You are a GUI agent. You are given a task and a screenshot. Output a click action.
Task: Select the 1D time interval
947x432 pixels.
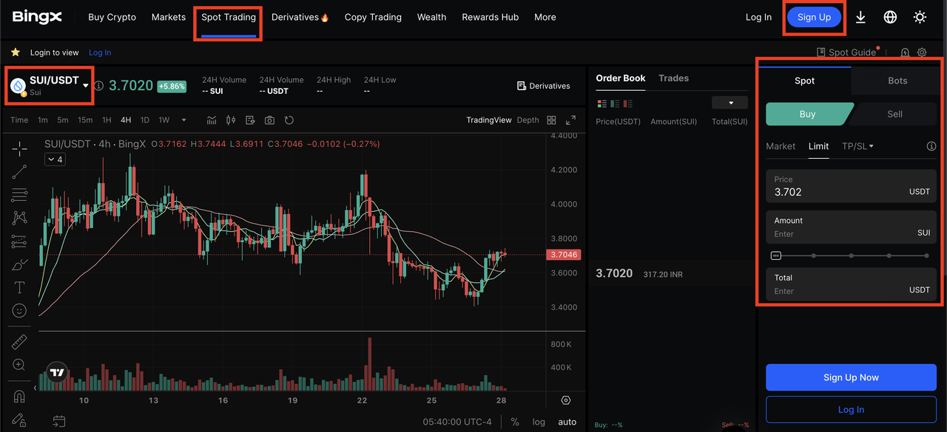pyautogui.click(x=145, y=120)
